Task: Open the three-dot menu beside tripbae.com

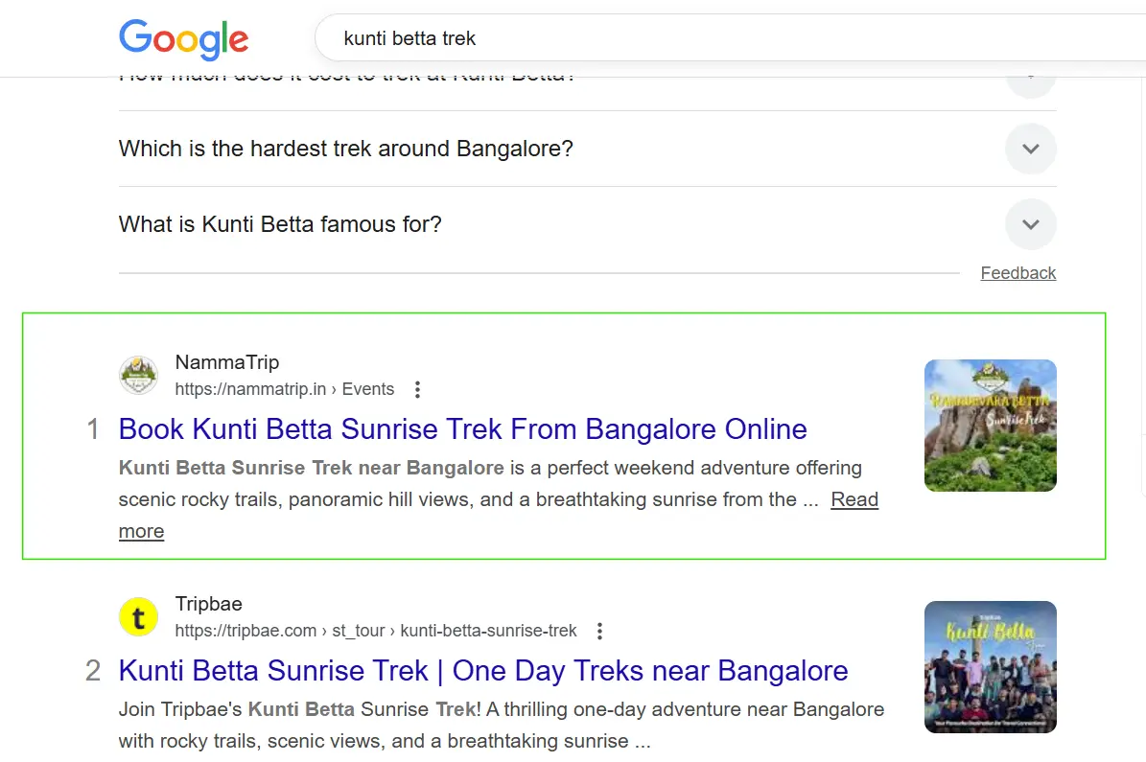Action: pos(599,631)
